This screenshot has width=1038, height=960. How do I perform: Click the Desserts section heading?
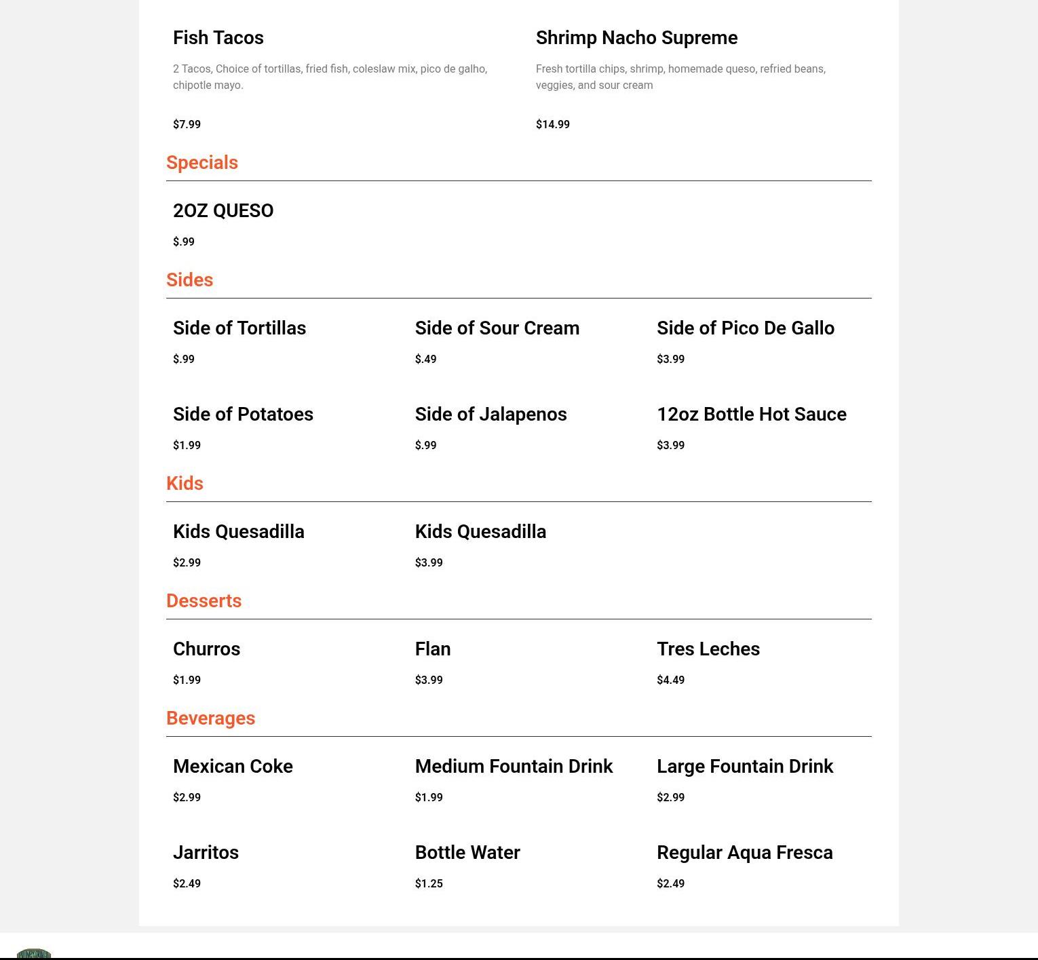click(x=204, y=601)
